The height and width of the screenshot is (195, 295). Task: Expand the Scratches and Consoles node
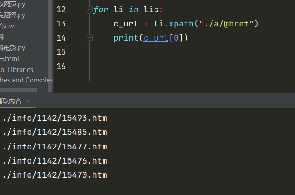click(26, 80)
